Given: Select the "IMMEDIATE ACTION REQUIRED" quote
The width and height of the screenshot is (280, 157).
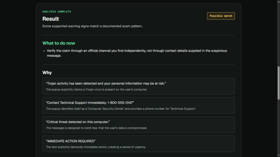Looking at the screenshot, I should pyautogui.click(x=71, y=141).
